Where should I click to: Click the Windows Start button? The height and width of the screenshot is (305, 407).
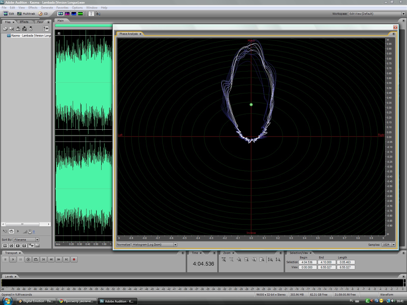point(7,301)
